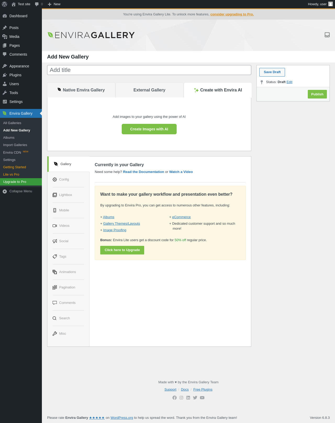Image resolution: width=335 pixels, height=423 pixels.
Task: Open the Facebook social icon in footer
Action: [x=175, y=398]
